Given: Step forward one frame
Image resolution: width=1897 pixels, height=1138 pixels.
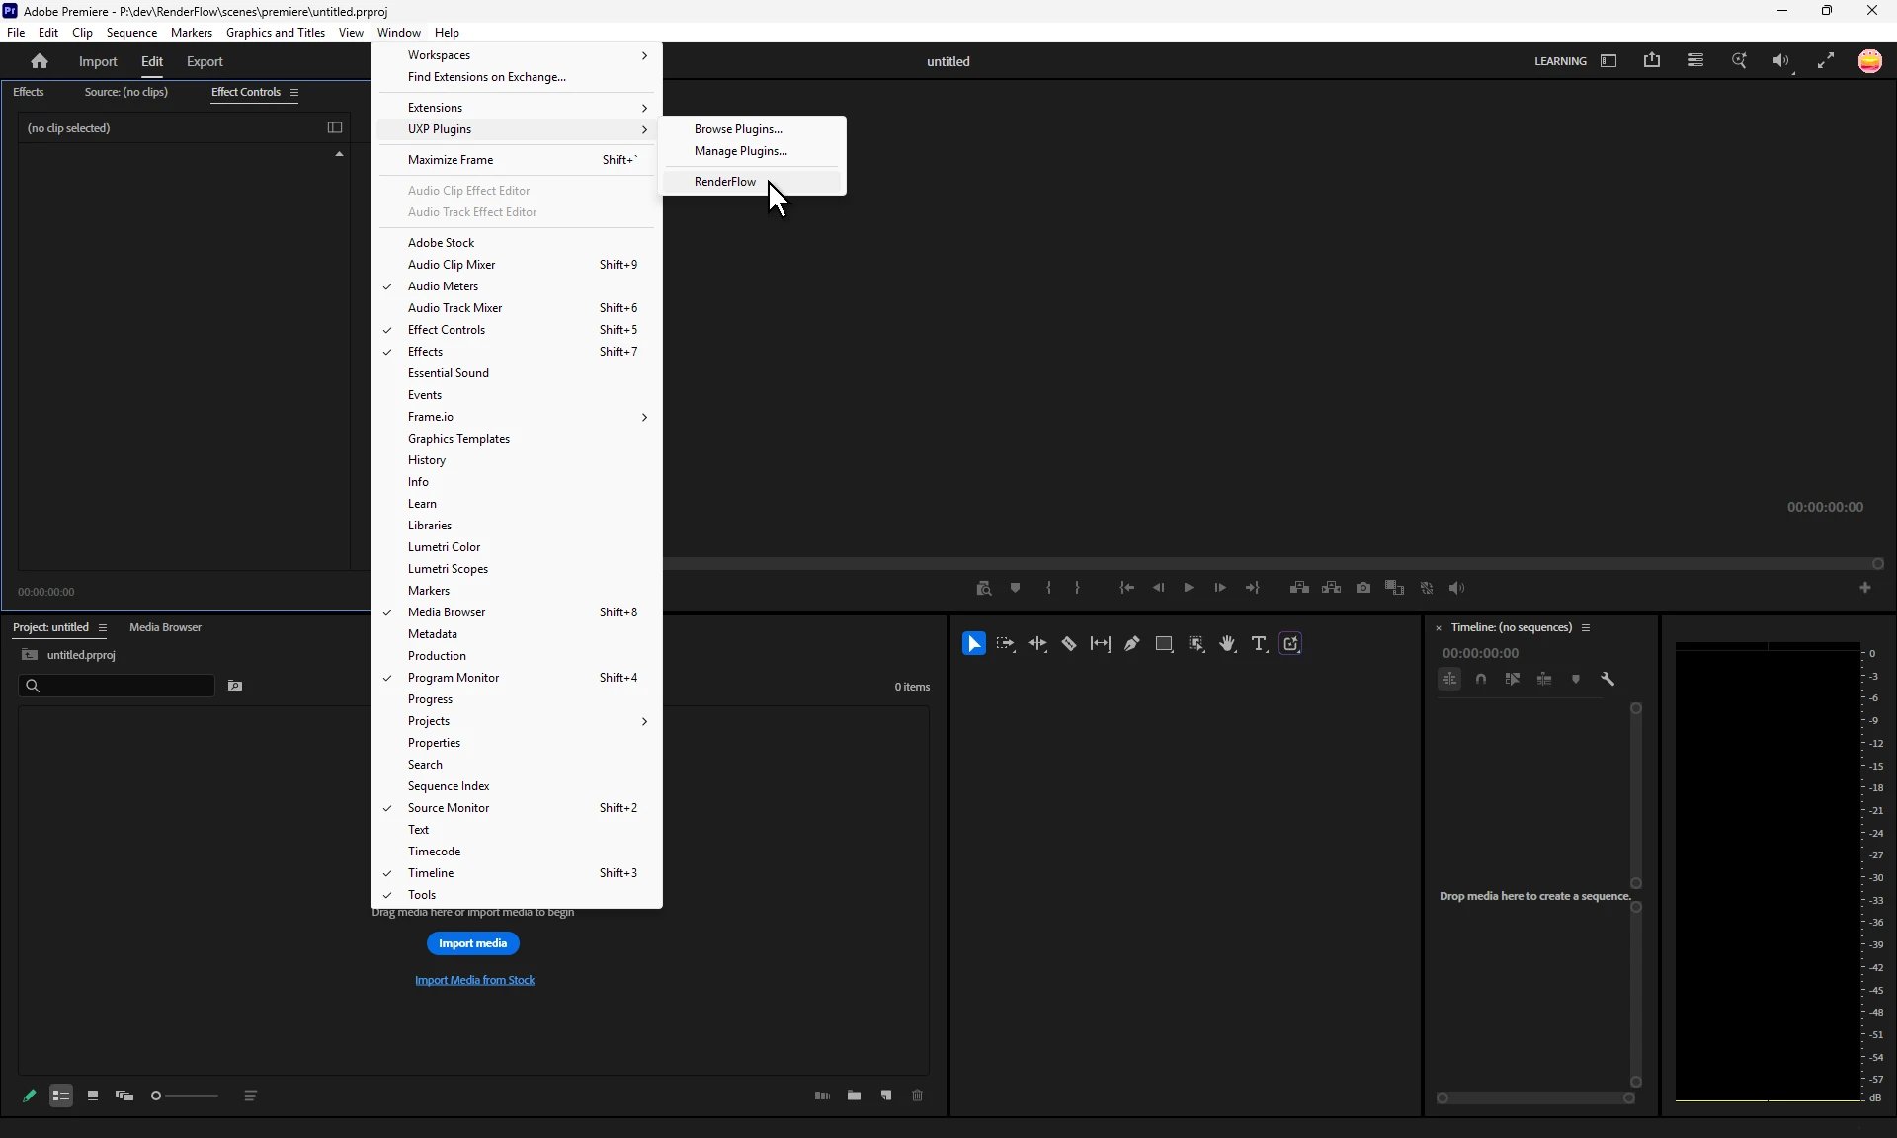Looking at the screenshot, I should 1221,588.
